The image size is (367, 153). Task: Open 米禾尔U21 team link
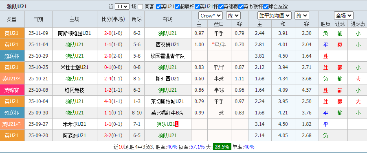[x=75, y=124]
